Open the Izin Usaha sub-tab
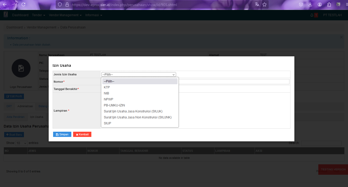The image size is (348, 187). coord(37,117)
